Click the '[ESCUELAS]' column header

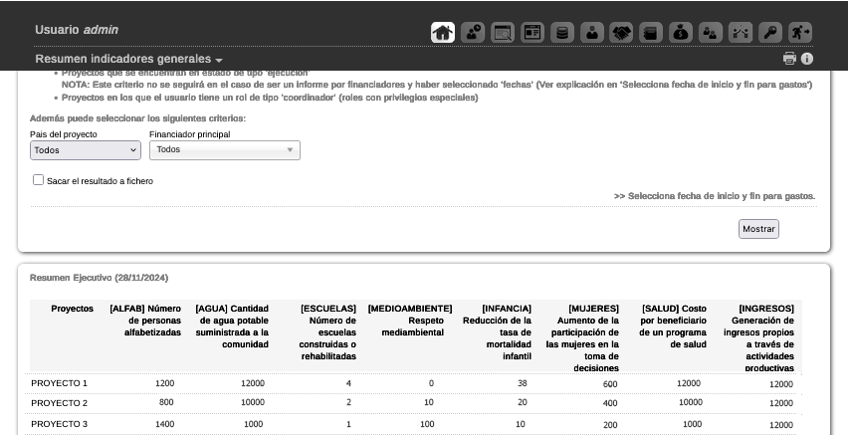(x=327, y=332)
